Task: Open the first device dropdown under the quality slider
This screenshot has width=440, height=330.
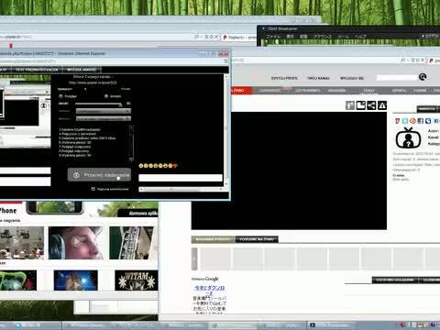Action: coord(104,111)
